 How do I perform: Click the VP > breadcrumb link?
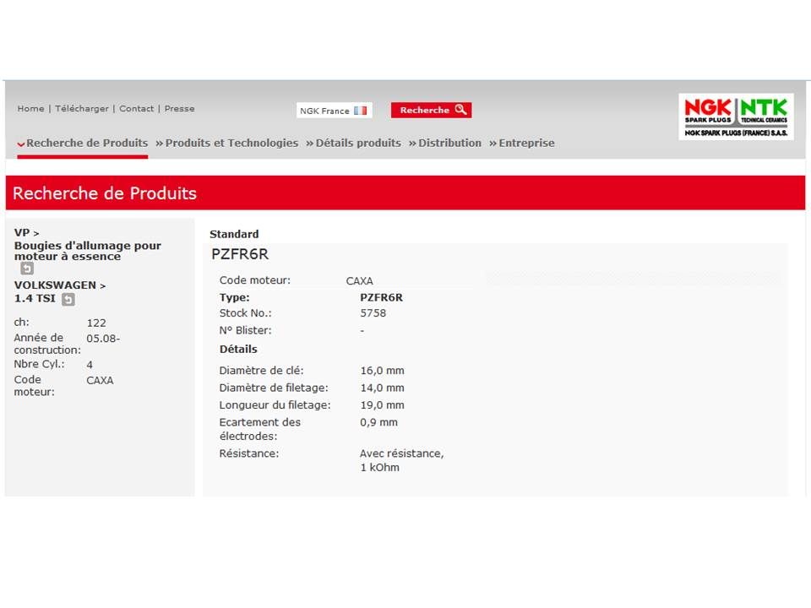tap(27, 233)
